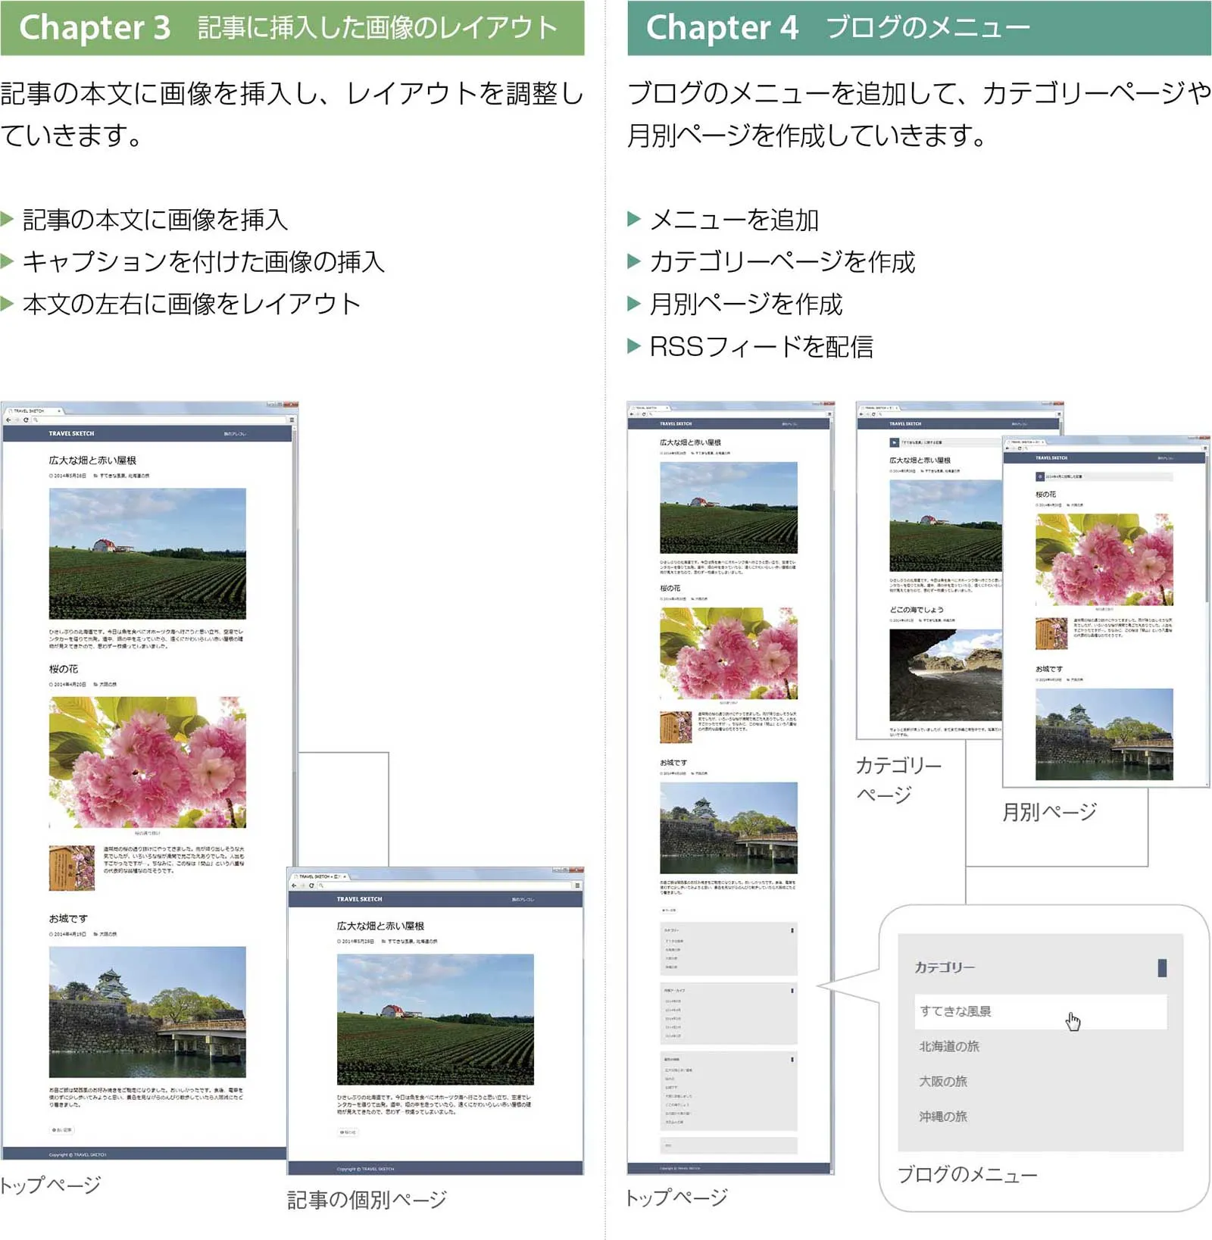Click the 桜の花 post title on left top page
This screenshot has width=1212, height=1240.
point(64,669)
